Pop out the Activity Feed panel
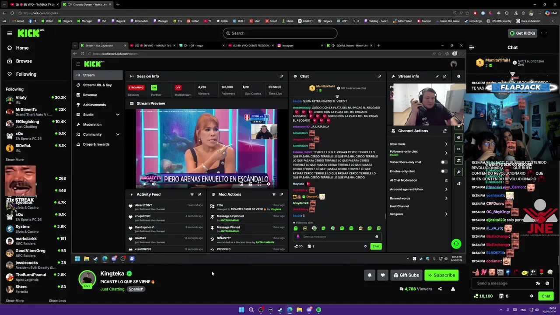 [x=199, y=194]
